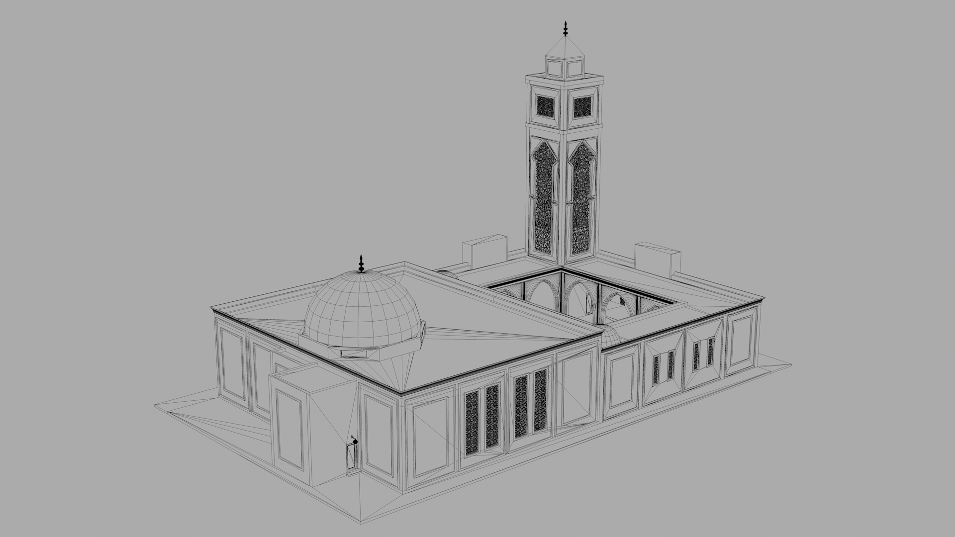Click the leftmost lattice window pair on front wall
Viewport: 955px width, 537px height.
coord(481,420)
